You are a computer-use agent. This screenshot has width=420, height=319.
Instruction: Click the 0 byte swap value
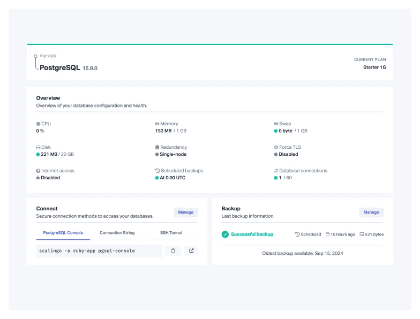286,131
